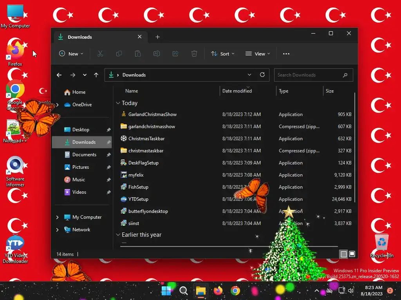Go back with the left arrow

click(x=59, y=75)
